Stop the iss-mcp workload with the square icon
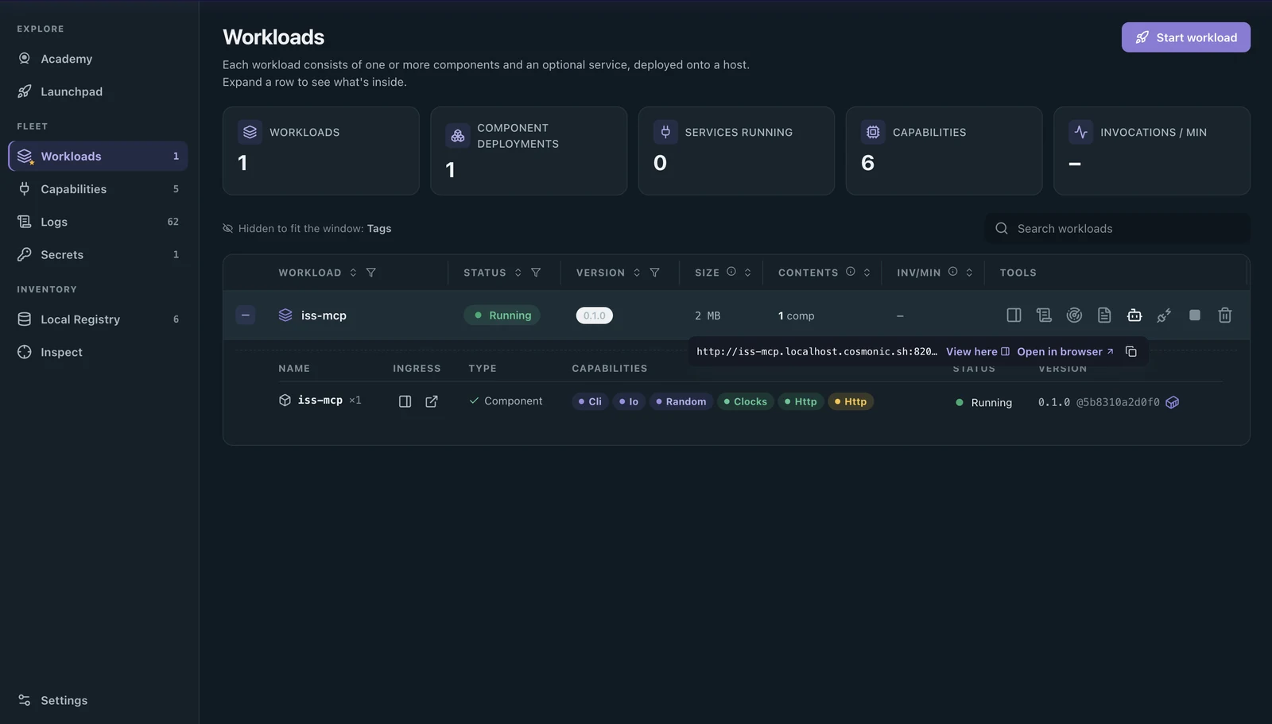 tap(1195, 316)
